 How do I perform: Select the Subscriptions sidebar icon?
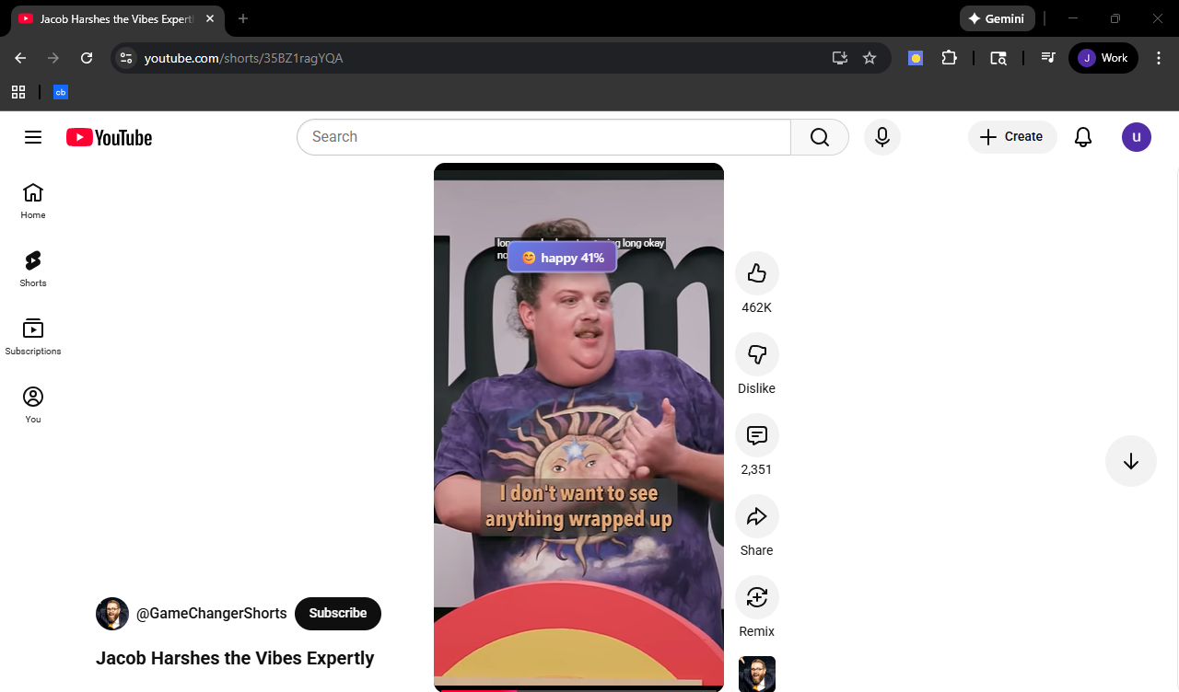(32, 335)
